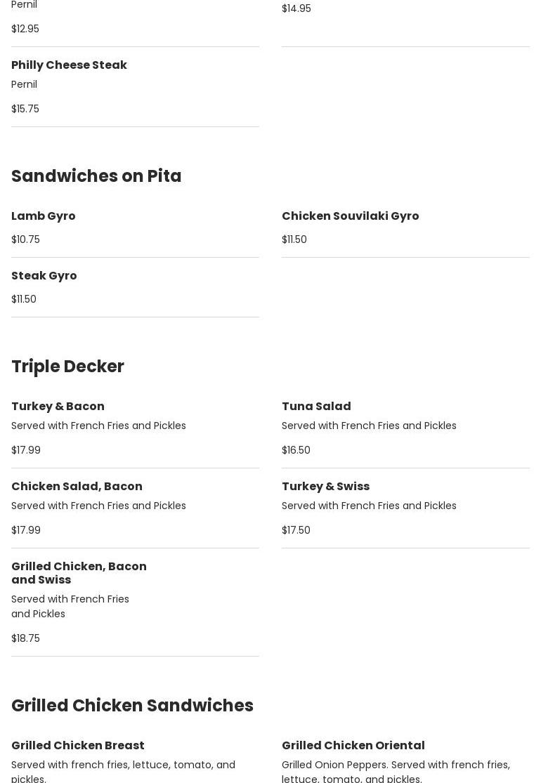Image resolution: width=541 pixels, height=783 pixels.
Task: Select Turkey & Bacon triple decker
Action: coord(58,406)
